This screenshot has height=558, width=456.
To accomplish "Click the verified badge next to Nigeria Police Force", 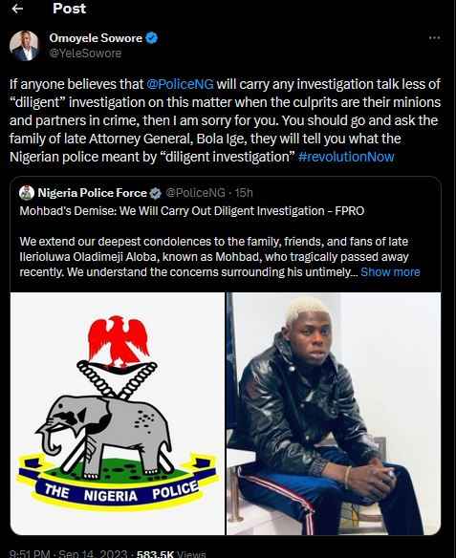I will coord(155,193).
